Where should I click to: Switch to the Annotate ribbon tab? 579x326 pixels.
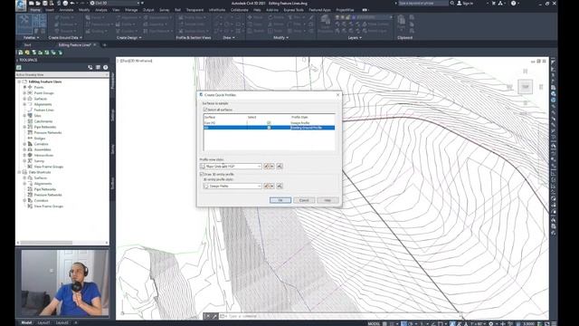pyautogui.click(x=66, y=10)
